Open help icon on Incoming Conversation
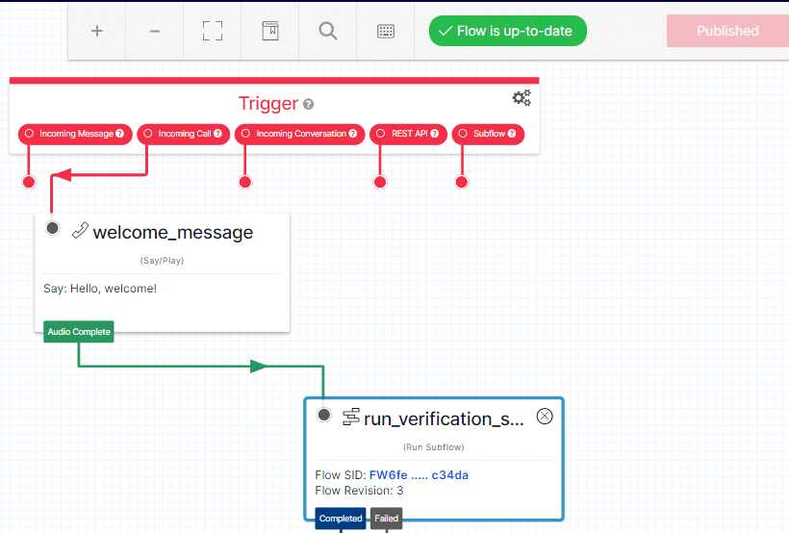The height and width of the screenshot is (533, 789). 353,134
